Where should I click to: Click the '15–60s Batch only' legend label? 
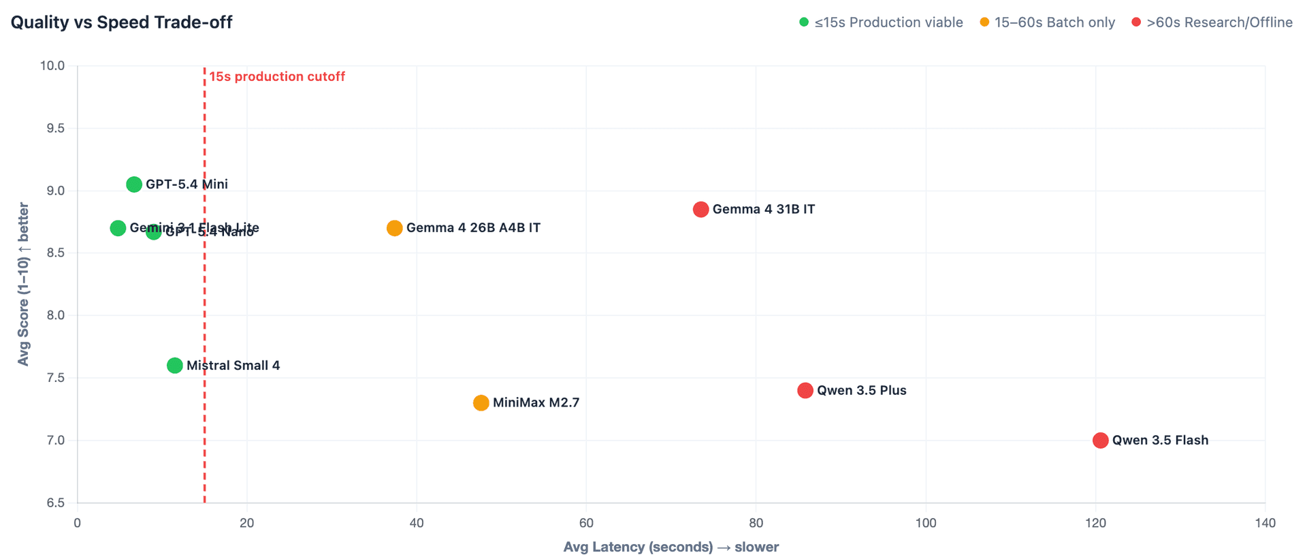pos(1054,22)
